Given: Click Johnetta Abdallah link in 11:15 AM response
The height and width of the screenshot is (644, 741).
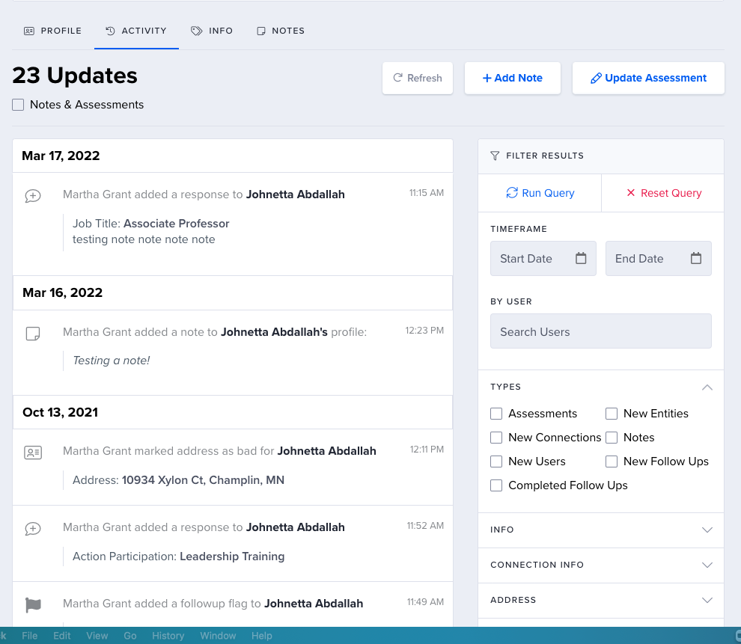Looking at the screenshot, I should 296,194.
